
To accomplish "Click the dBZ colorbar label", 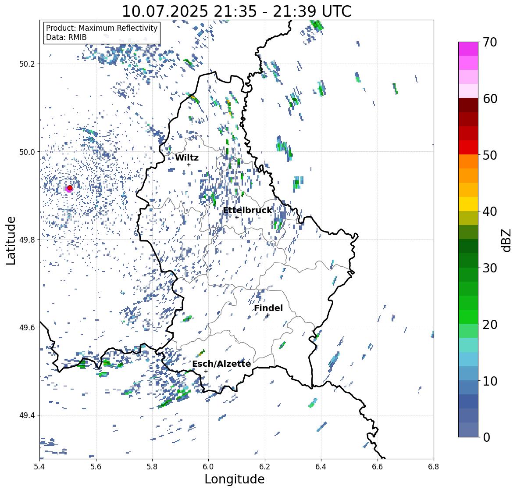I will point(507,240).
